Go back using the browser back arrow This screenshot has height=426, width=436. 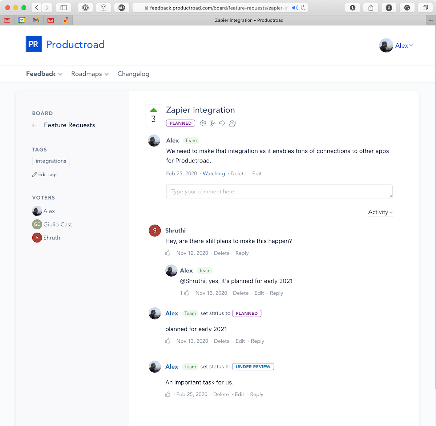point(37,8)
